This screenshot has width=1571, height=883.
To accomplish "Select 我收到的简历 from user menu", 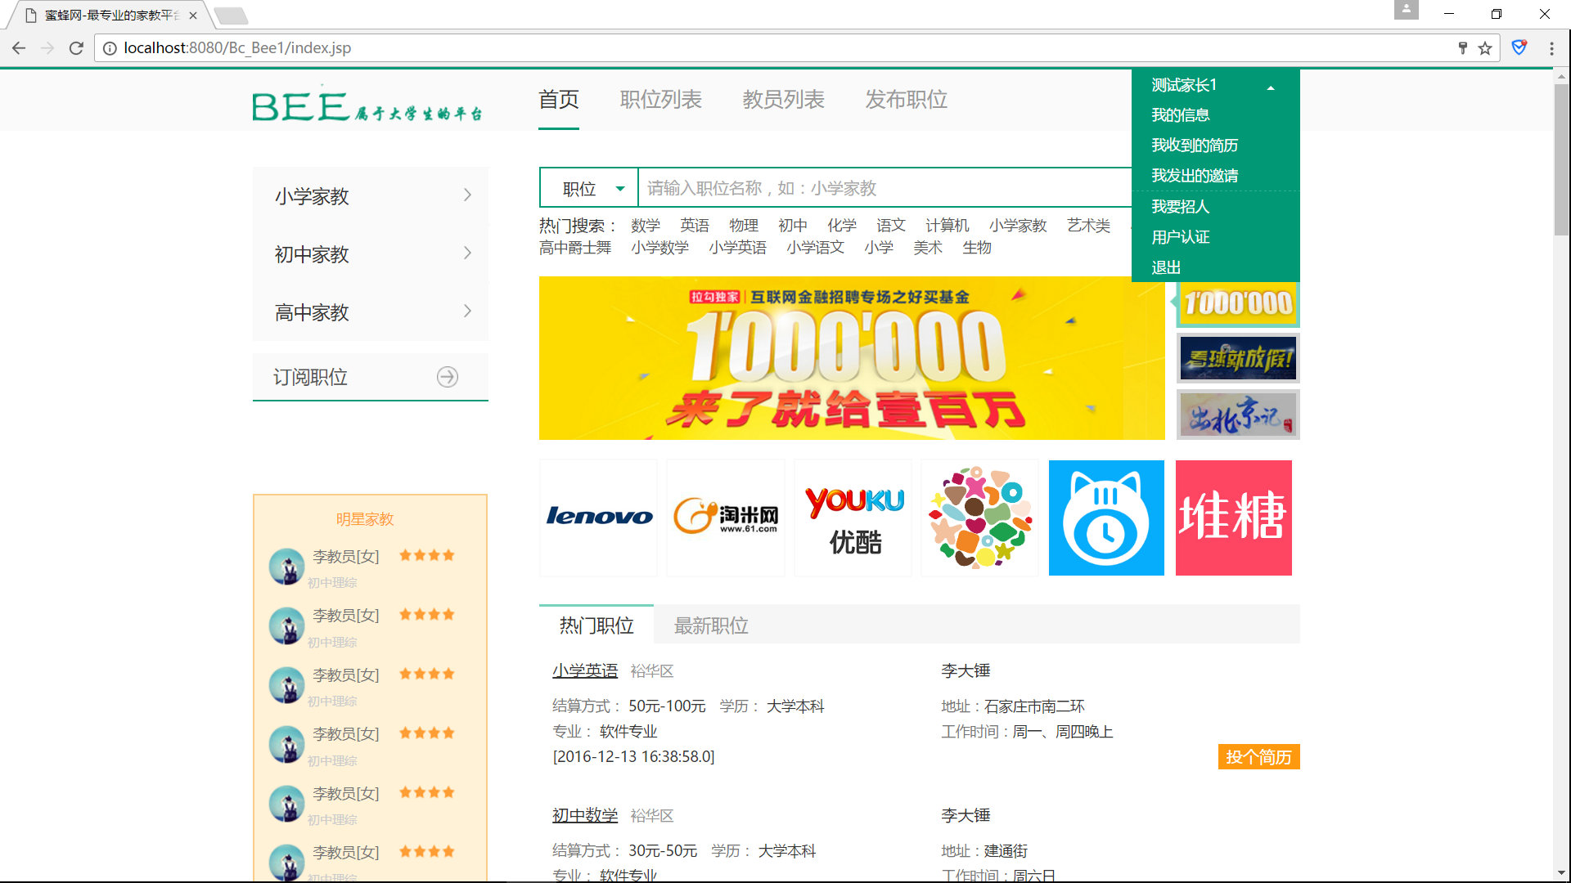I will click(x=1194, y=146).
